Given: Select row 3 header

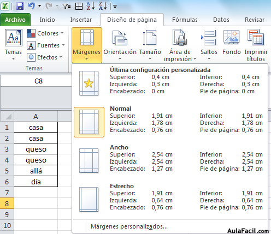Looking at the screenshot, I should (7, 149).
